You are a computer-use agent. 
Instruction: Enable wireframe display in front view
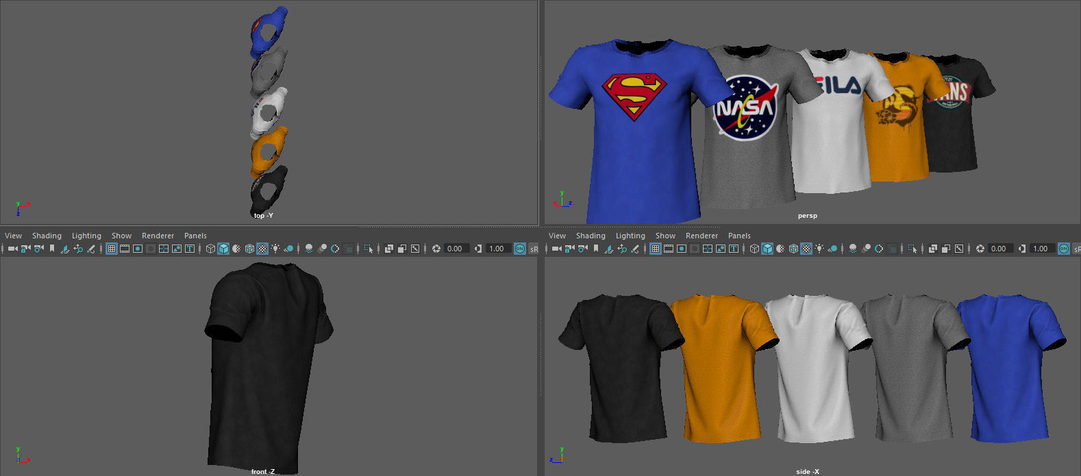point(210,249)
